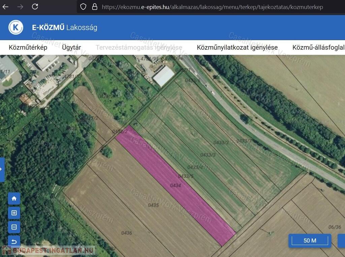
Task: Click parcel 0435 on the map
Action: click(153, 205)
